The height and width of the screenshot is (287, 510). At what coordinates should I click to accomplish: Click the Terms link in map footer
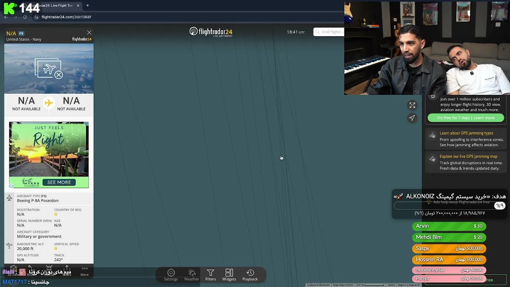coord(391,285)
